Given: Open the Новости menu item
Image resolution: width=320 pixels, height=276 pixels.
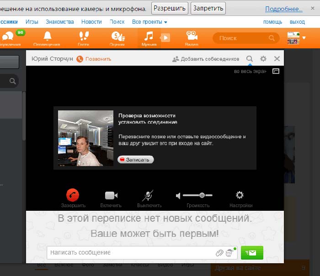Looking at the screenshot, I should pyautogui.click(x=91, y=22).
